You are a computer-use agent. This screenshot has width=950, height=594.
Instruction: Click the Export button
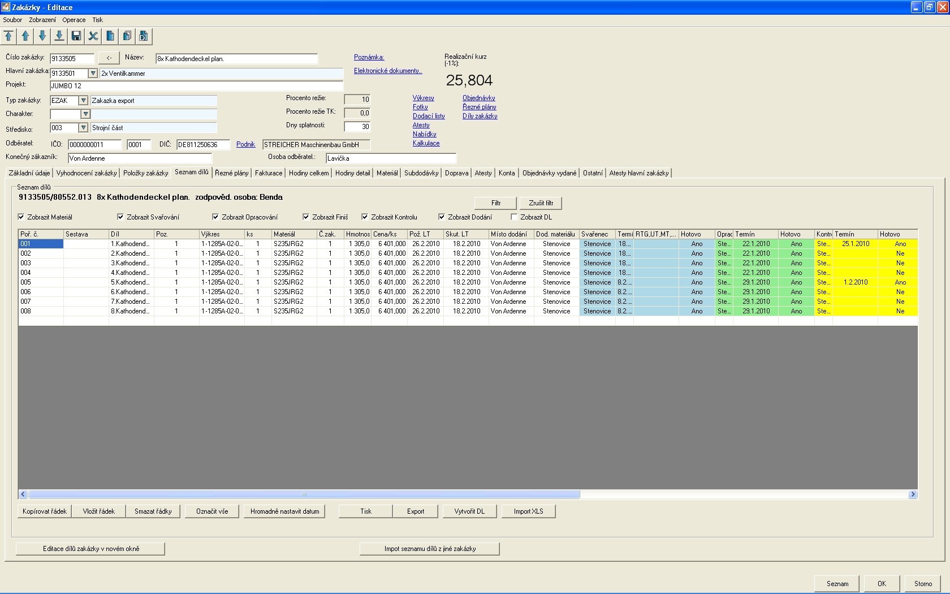coord(416,511)
